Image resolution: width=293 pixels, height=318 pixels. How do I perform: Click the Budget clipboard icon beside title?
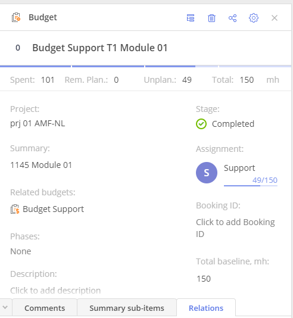pyautogui.click(x=16, y=17)
